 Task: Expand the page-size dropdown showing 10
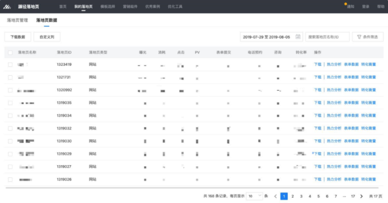coord(254,196)
